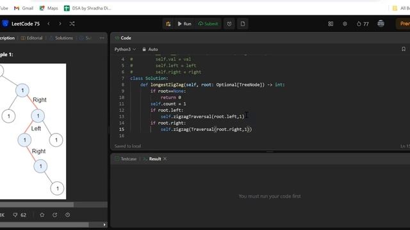Click 'Saved to local' status text
This screenshot has height=230, width=410.
127,146
